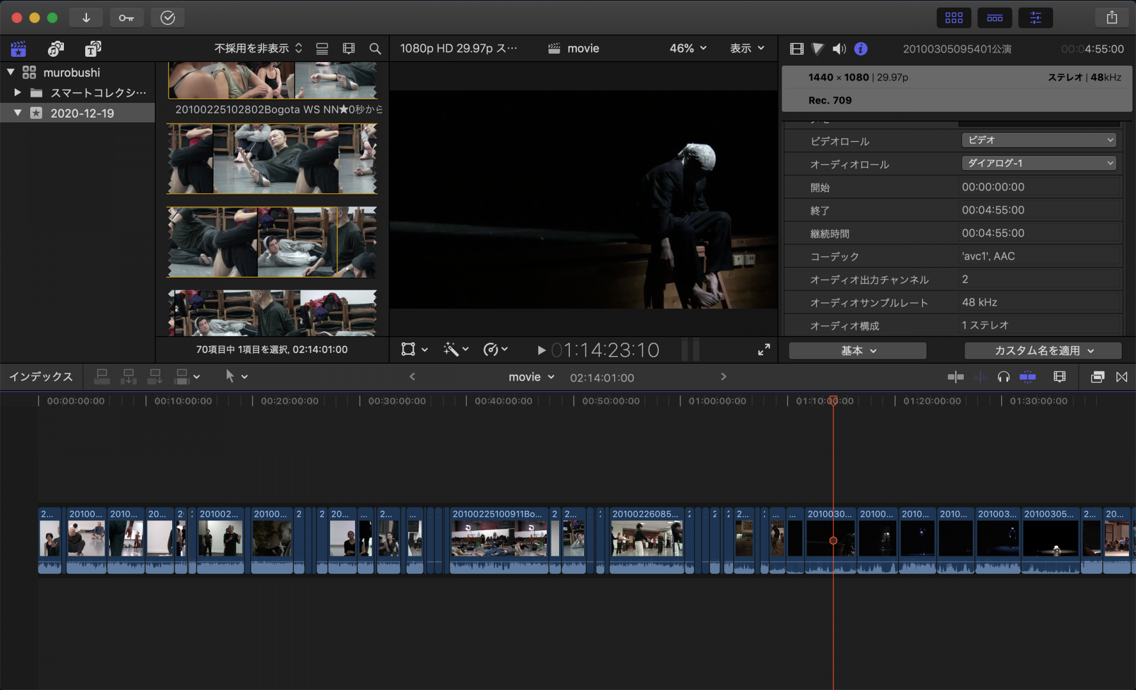Go forward in timeline history

[x=723, y=377]
